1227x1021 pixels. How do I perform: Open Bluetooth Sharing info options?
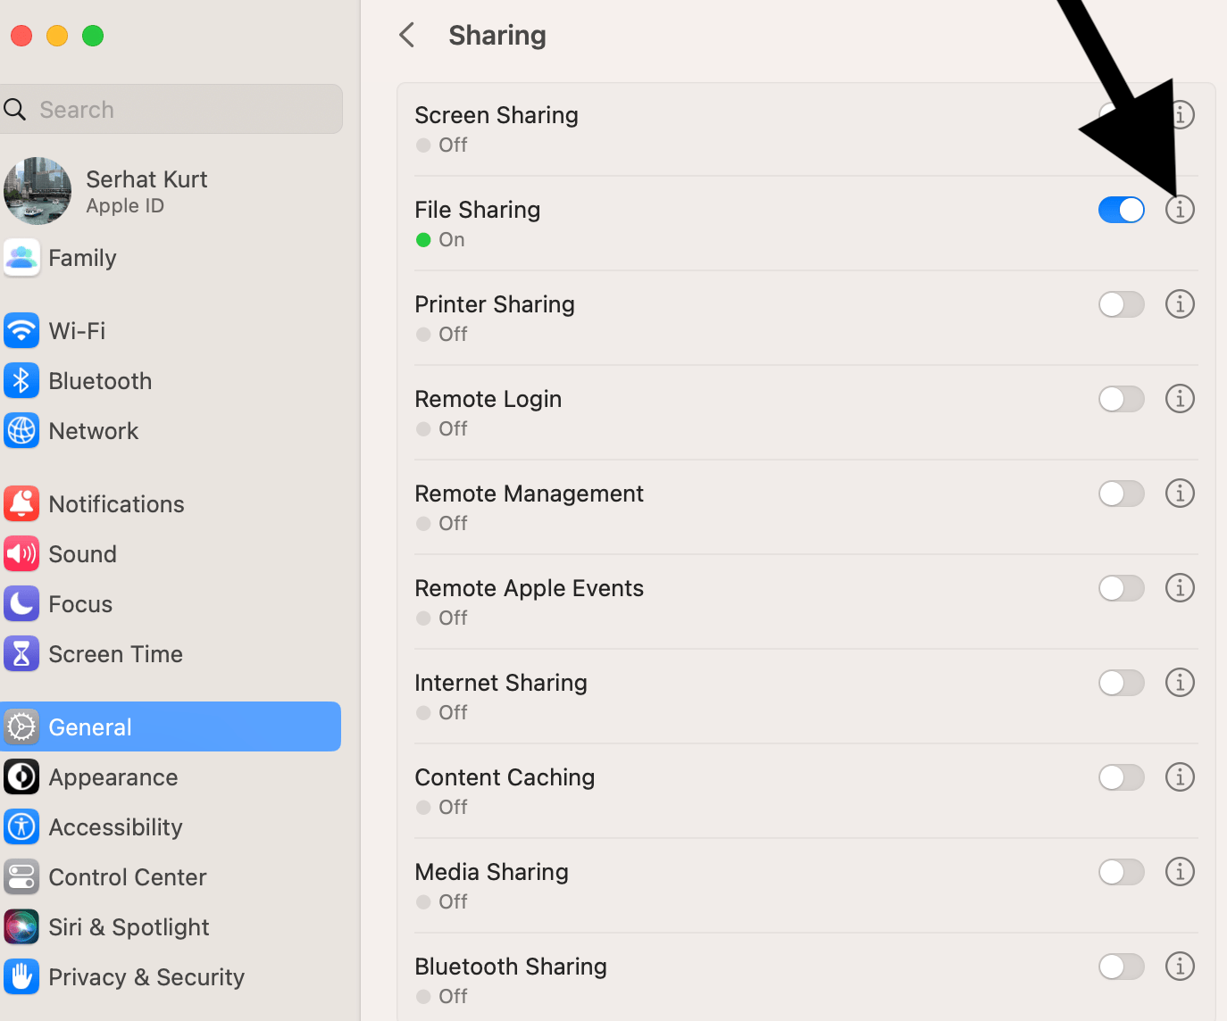point(1180,967)
